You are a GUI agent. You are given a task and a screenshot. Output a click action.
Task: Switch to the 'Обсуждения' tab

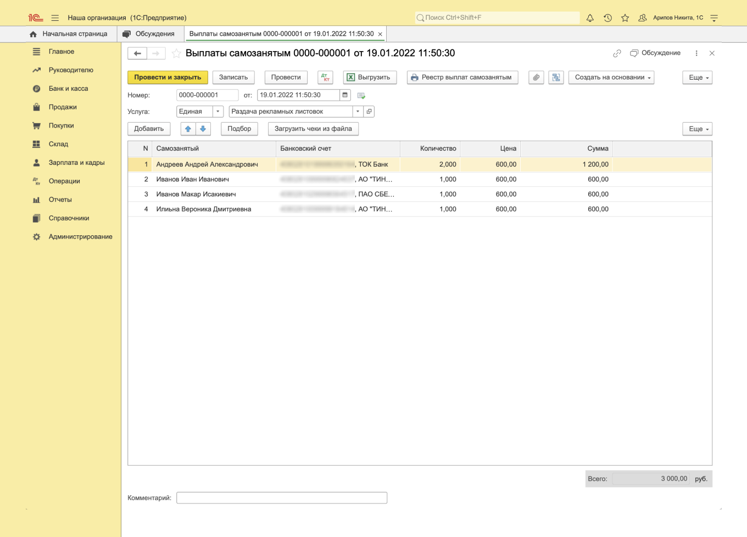coord(154,34)
